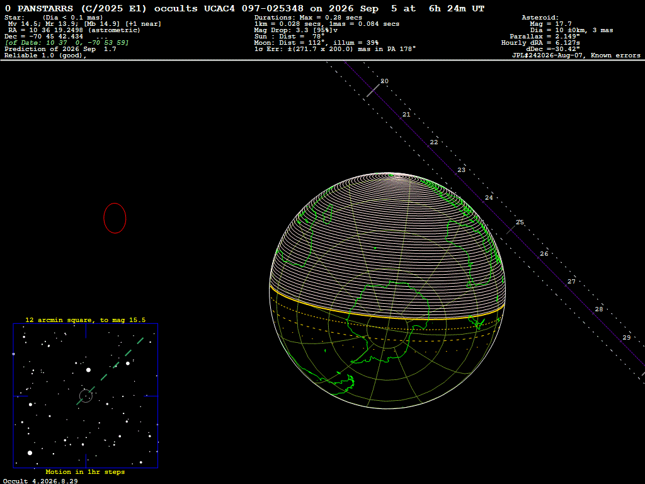Viewport: 645px width, 484px height.
Task: Click minute marker 20 on shadow path
Action: pyautogui.click(x=384, y=81)
